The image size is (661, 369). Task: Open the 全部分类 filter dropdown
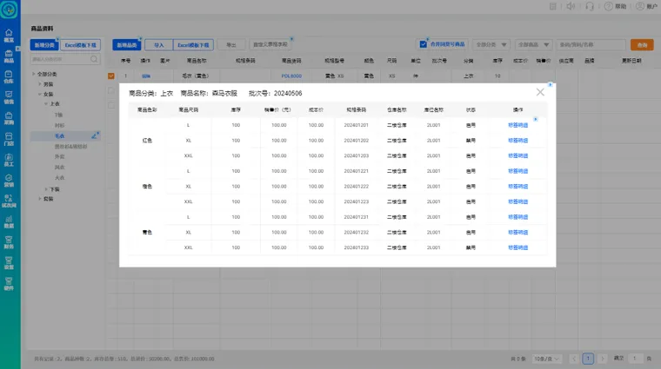(491, 44)
